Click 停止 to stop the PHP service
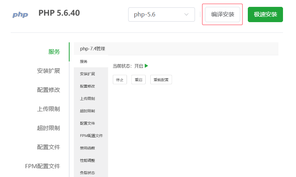Screen dimensions: 296x177 click(x=120, y=80)
